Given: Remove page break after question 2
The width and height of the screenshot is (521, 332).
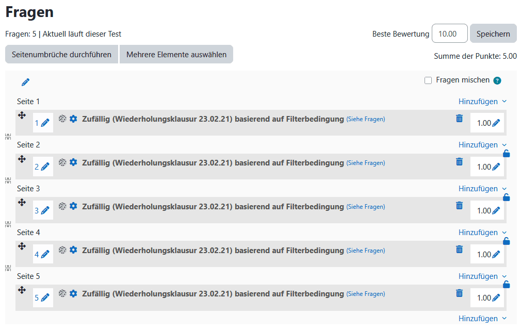Looking at the screenshot, I should pyautogui.click(x=8, y=180).
